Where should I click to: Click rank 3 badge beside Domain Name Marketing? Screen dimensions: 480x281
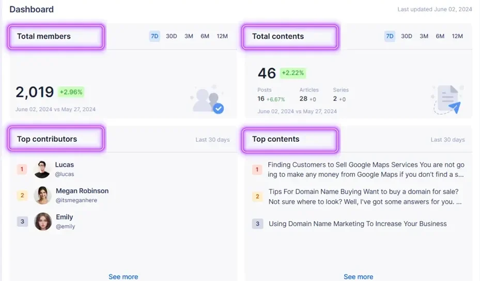click(x=257, y=224)
